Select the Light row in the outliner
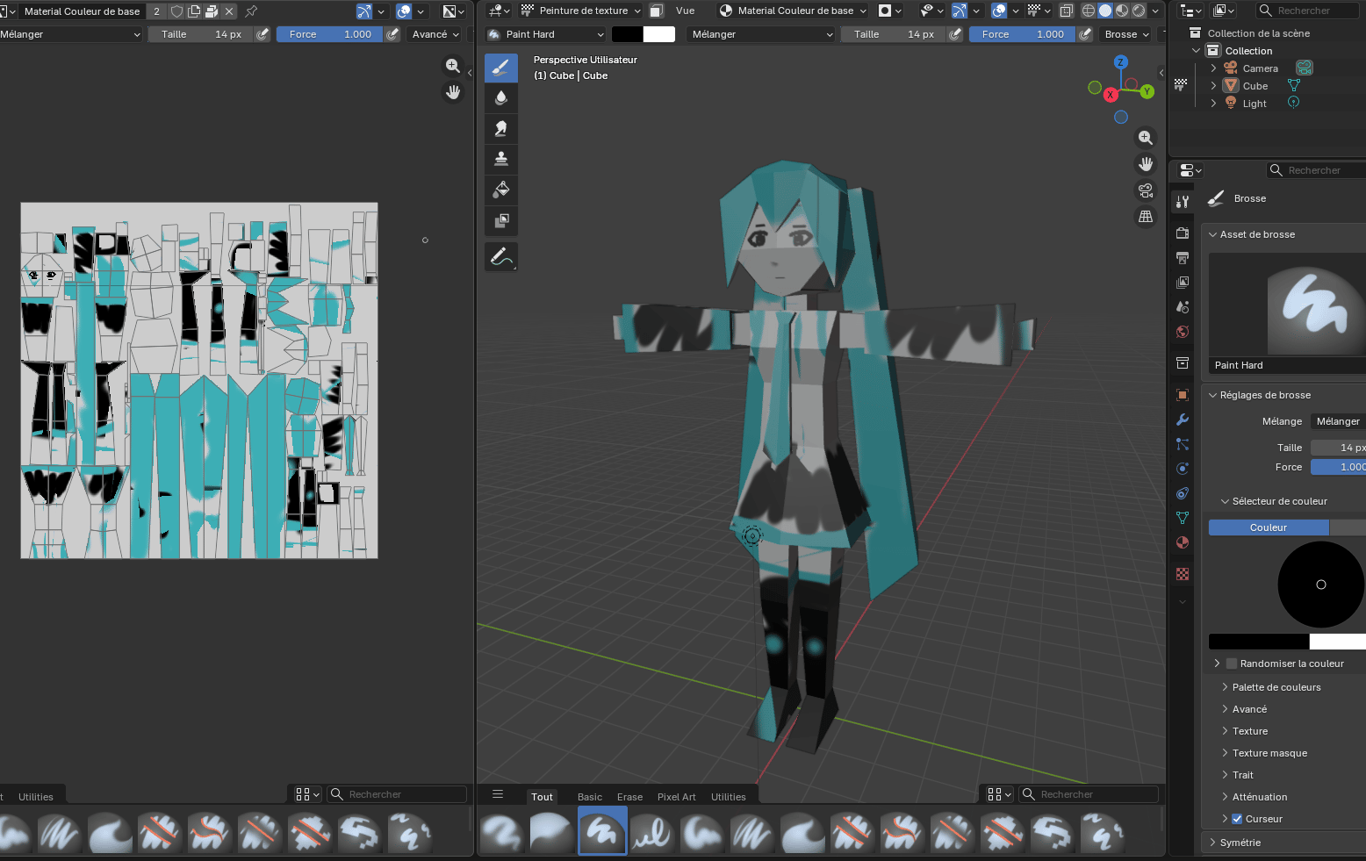This screenshot has height=861, width=1366. pyautogui.click(x=1268, y=104)
